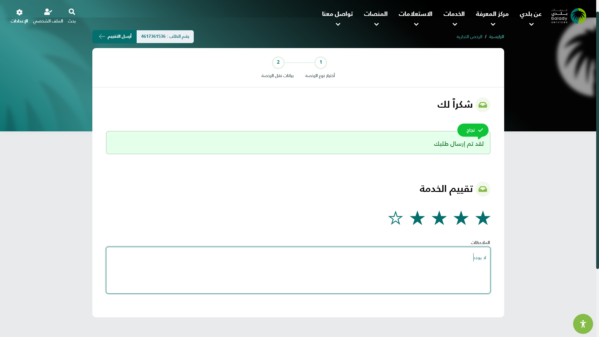Set rating to the first star
Viewport: 599px width, 337px height.
click(483, 218)
